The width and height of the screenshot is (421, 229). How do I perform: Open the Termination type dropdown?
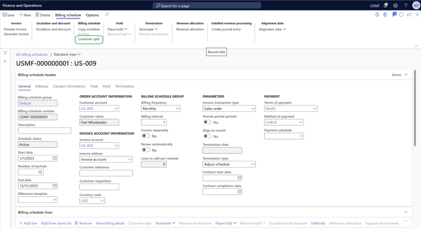tap(253, 164)
